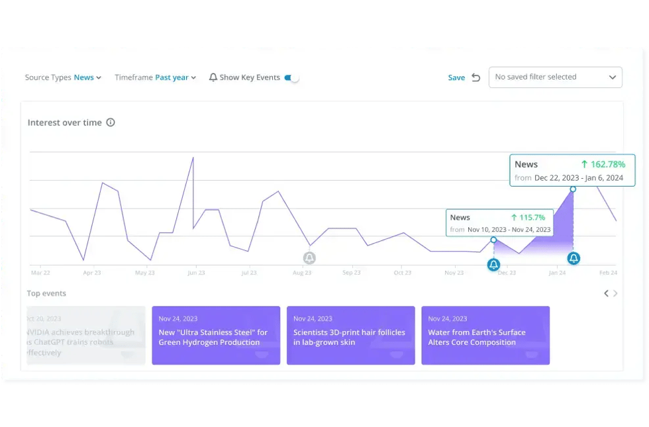Click the info icon next to Interest over time
649x427 pixels.
click(x=111, y=122)
